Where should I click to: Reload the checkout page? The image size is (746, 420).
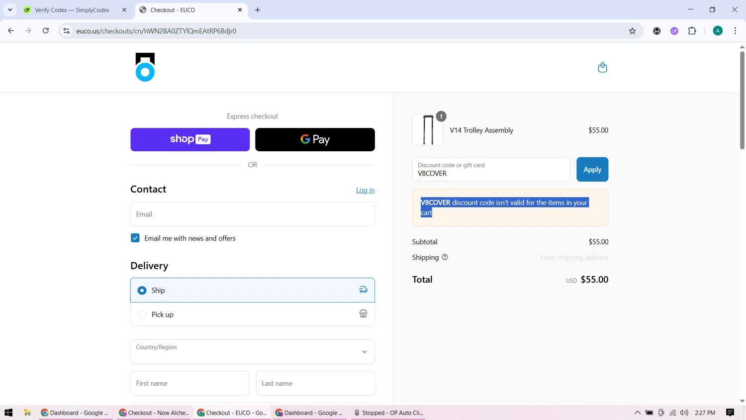(x=46, y=31)
